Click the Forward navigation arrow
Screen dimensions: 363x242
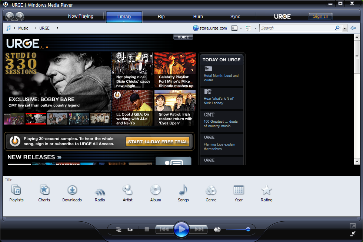(20, 16)
